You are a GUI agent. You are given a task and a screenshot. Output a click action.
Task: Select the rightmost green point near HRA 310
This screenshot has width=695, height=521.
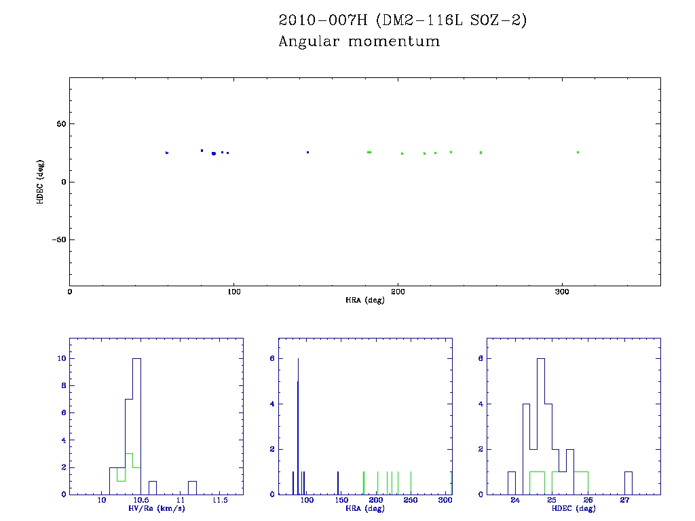(578, 152)
